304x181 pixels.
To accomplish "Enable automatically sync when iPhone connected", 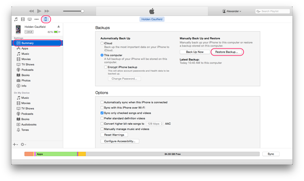I will (x=102, y=102).
